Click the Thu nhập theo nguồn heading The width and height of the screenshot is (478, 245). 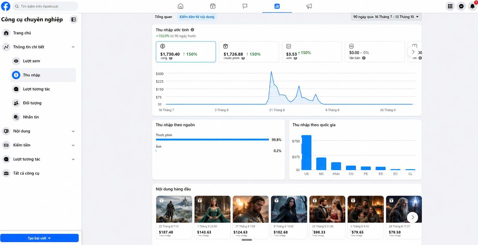point(175,125)
